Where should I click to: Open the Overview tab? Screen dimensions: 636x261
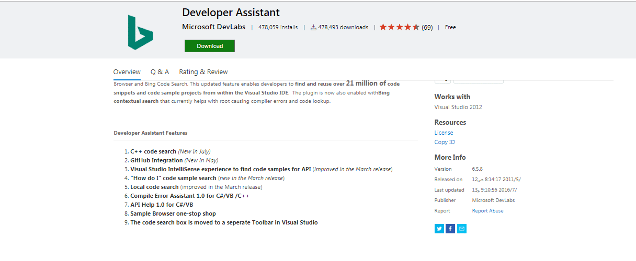coord(127,72)
